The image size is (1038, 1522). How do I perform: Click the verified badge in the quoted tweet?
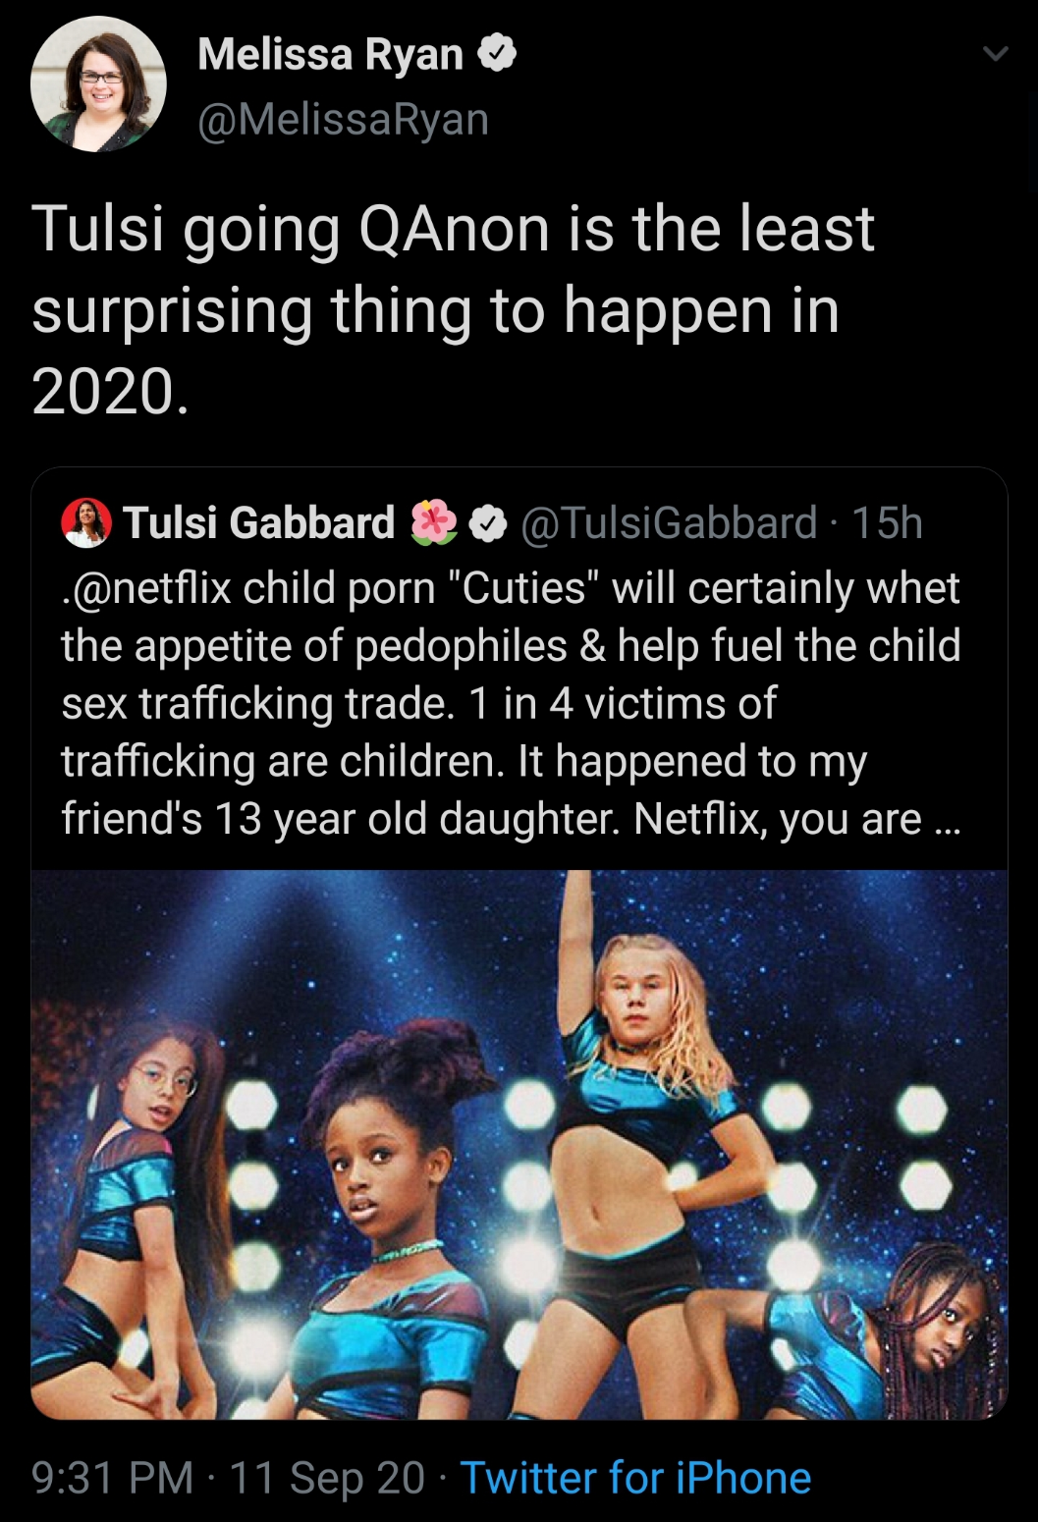tap(487, 523)
